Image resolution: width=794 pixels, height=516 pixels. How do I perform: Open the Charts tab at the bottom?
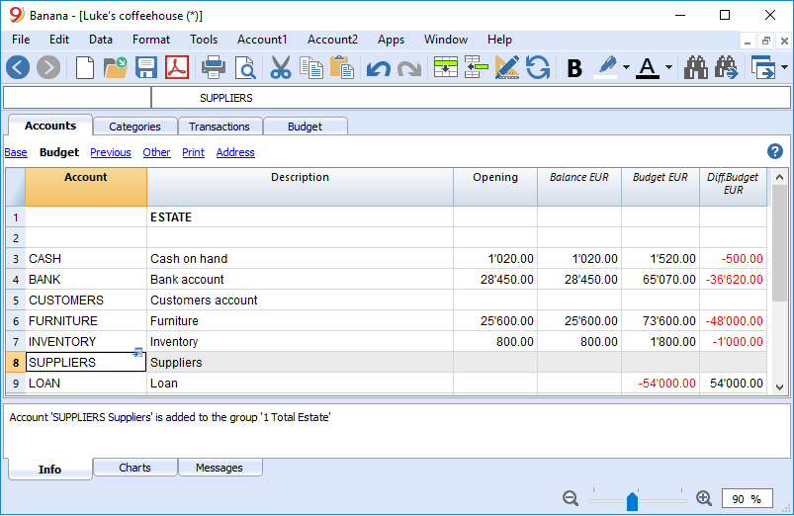coord(134,468)
